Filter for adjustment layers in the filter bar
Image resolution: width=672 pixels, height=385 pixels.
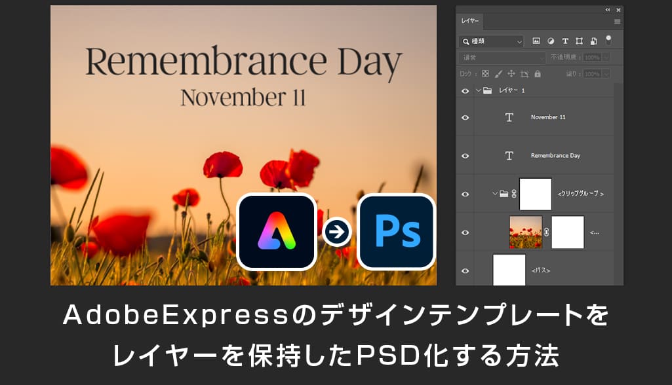tap(551, 41)
